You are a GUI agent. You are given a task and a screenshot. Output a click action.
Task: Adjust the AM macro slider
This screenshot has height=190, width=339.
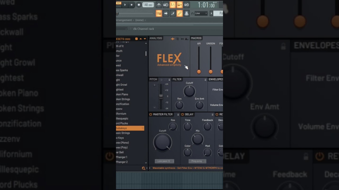point(199,72)
